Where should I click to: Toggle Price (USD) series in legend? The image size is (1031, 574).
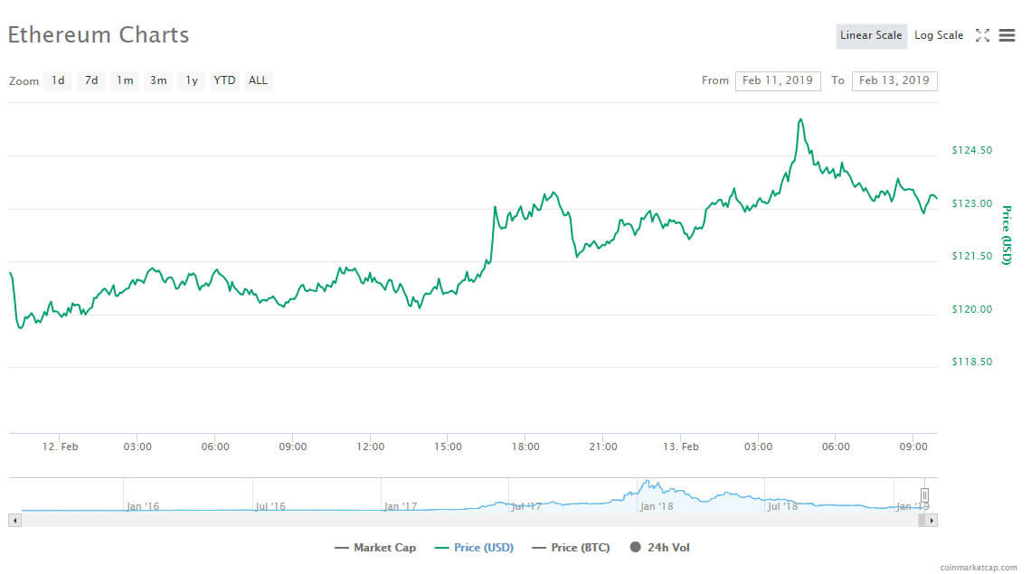pyautogui.click(x=474, y=548)
